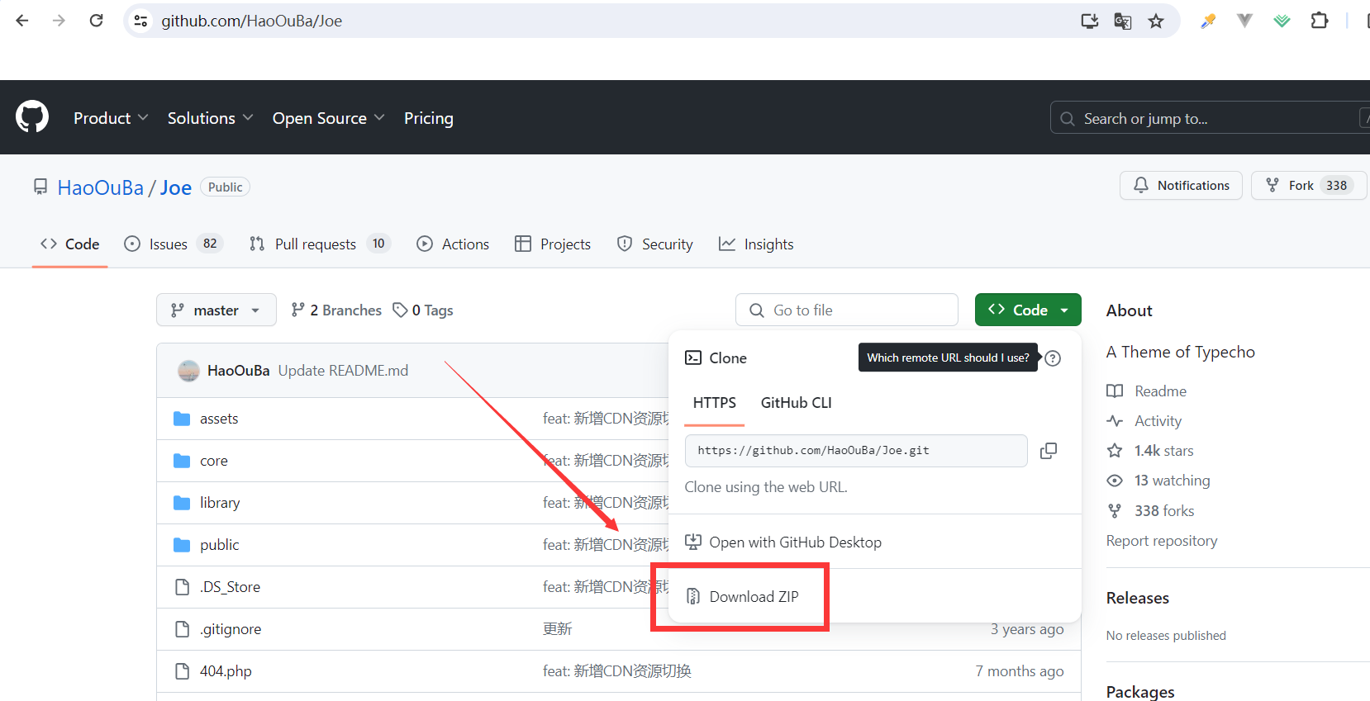1370x701 pixels.
Task: Open the Readme link in About
Action: (1147, 391)
